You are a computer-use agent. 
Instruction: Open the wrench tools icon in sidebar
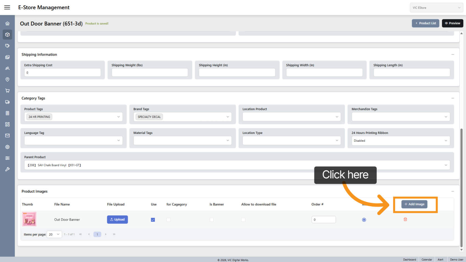click(x=7, y=169)
